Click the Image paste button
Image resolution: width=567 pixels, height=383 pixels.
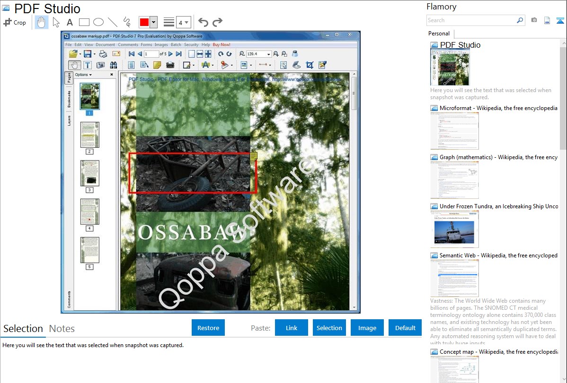pos(367,328)
